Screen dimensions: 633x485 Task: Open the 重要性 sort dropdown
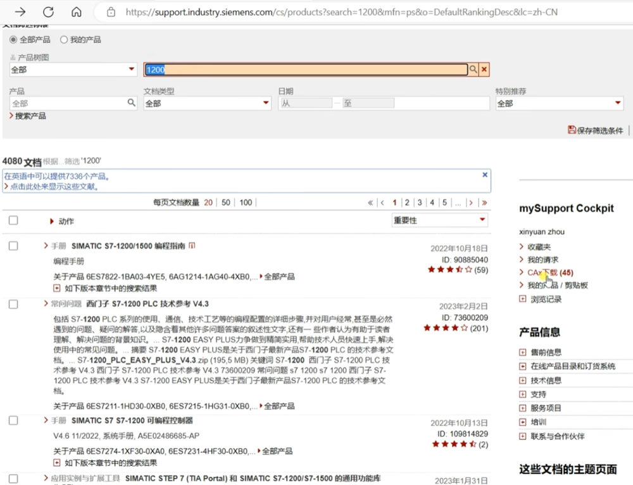pos(439,220)
